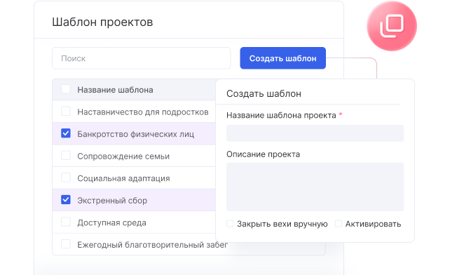
Task: Click the Наставничество для подростков row text
Action: pyautogui.click(x=143, y=112)
